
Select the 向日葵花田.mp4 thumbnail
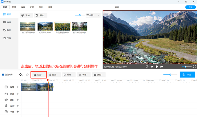[x=62, y=26]
